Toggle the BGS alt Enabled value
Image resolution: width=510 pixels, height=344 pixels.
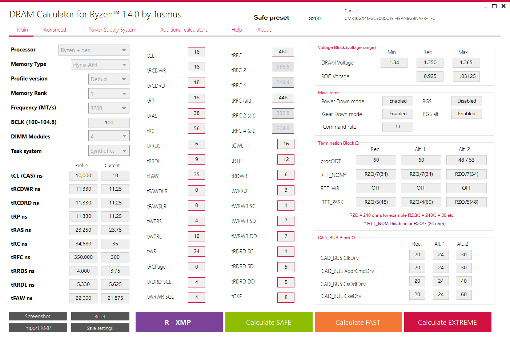tap(466, 114)
